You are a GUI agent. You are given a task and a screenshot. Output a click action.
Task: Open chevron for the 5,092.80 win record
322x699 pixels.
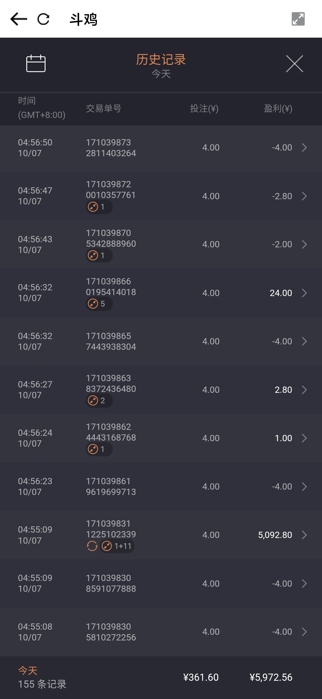pos(304,535)
